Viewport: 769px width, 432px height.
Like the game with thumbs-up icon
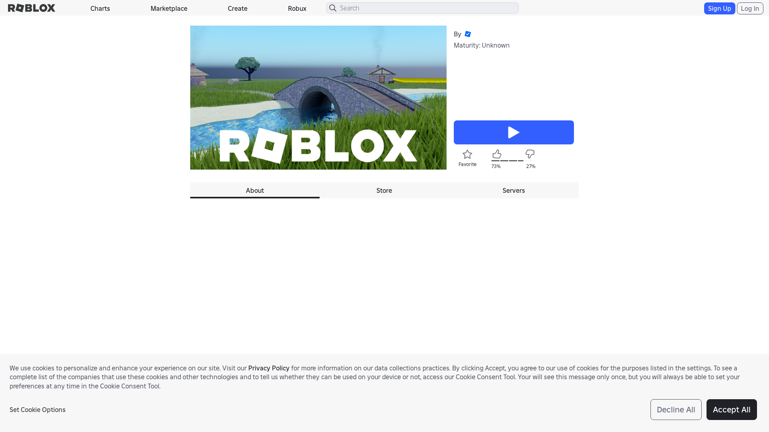[497, 154]
